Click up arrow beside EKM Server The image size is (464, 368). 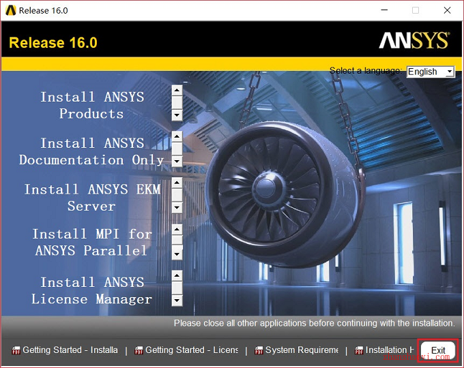tap(177, 183)
